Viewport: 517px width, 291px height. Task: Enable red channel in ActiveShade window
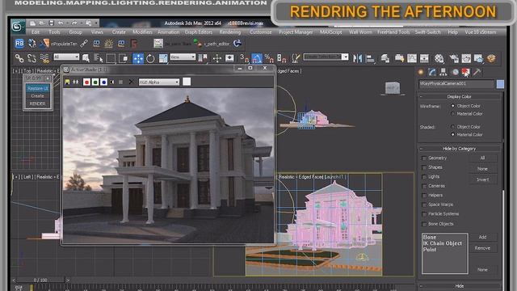(86, 82)
